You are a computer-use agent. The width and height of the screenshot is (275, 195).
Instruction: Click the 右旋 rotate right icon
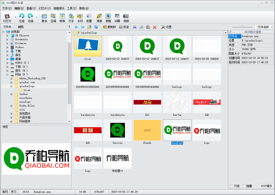(x=31, y=17)
